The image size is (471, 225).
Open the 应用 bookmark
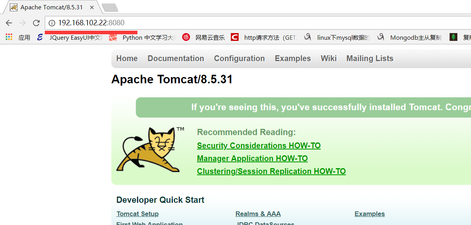coord(24,37)
